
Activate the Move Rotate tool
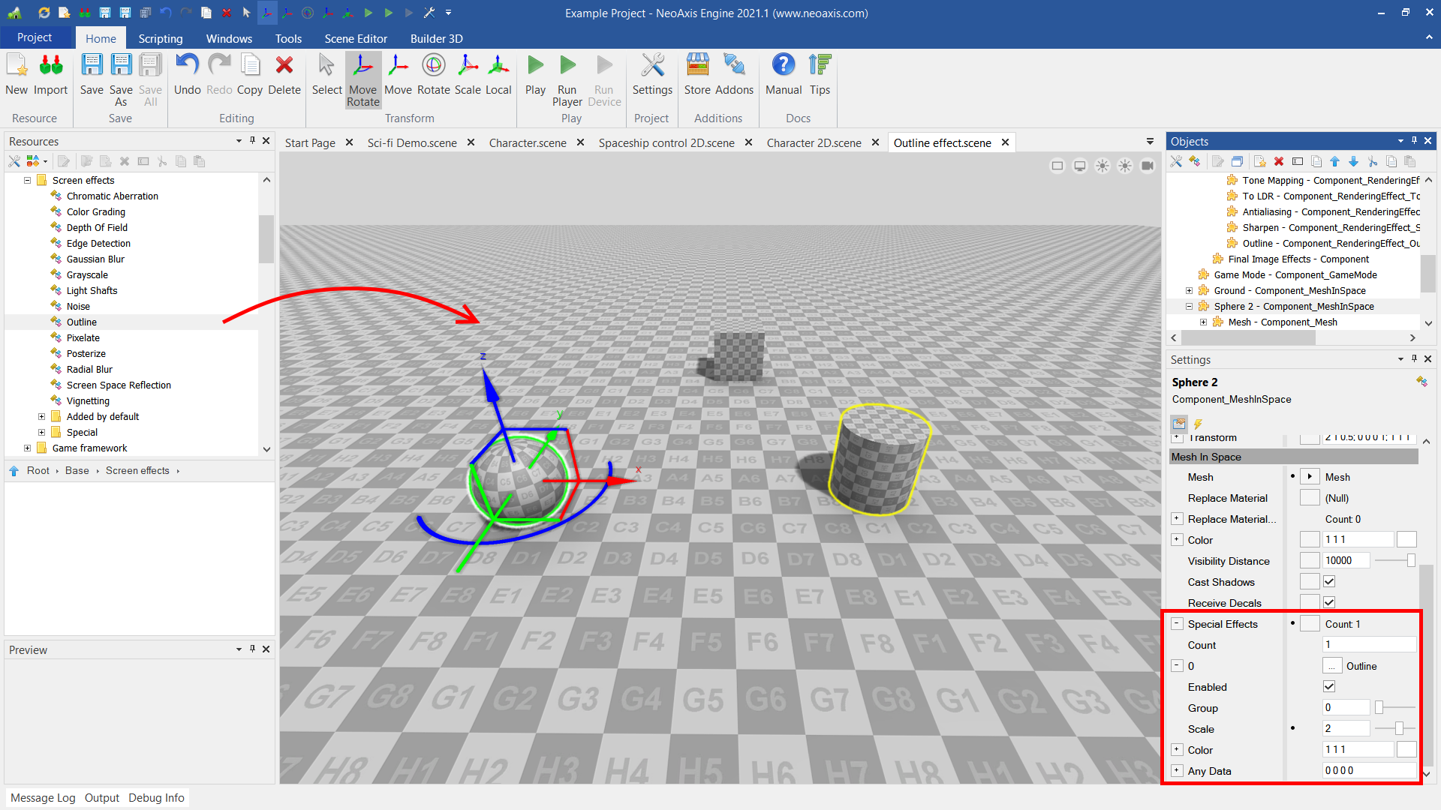point(363,79)
